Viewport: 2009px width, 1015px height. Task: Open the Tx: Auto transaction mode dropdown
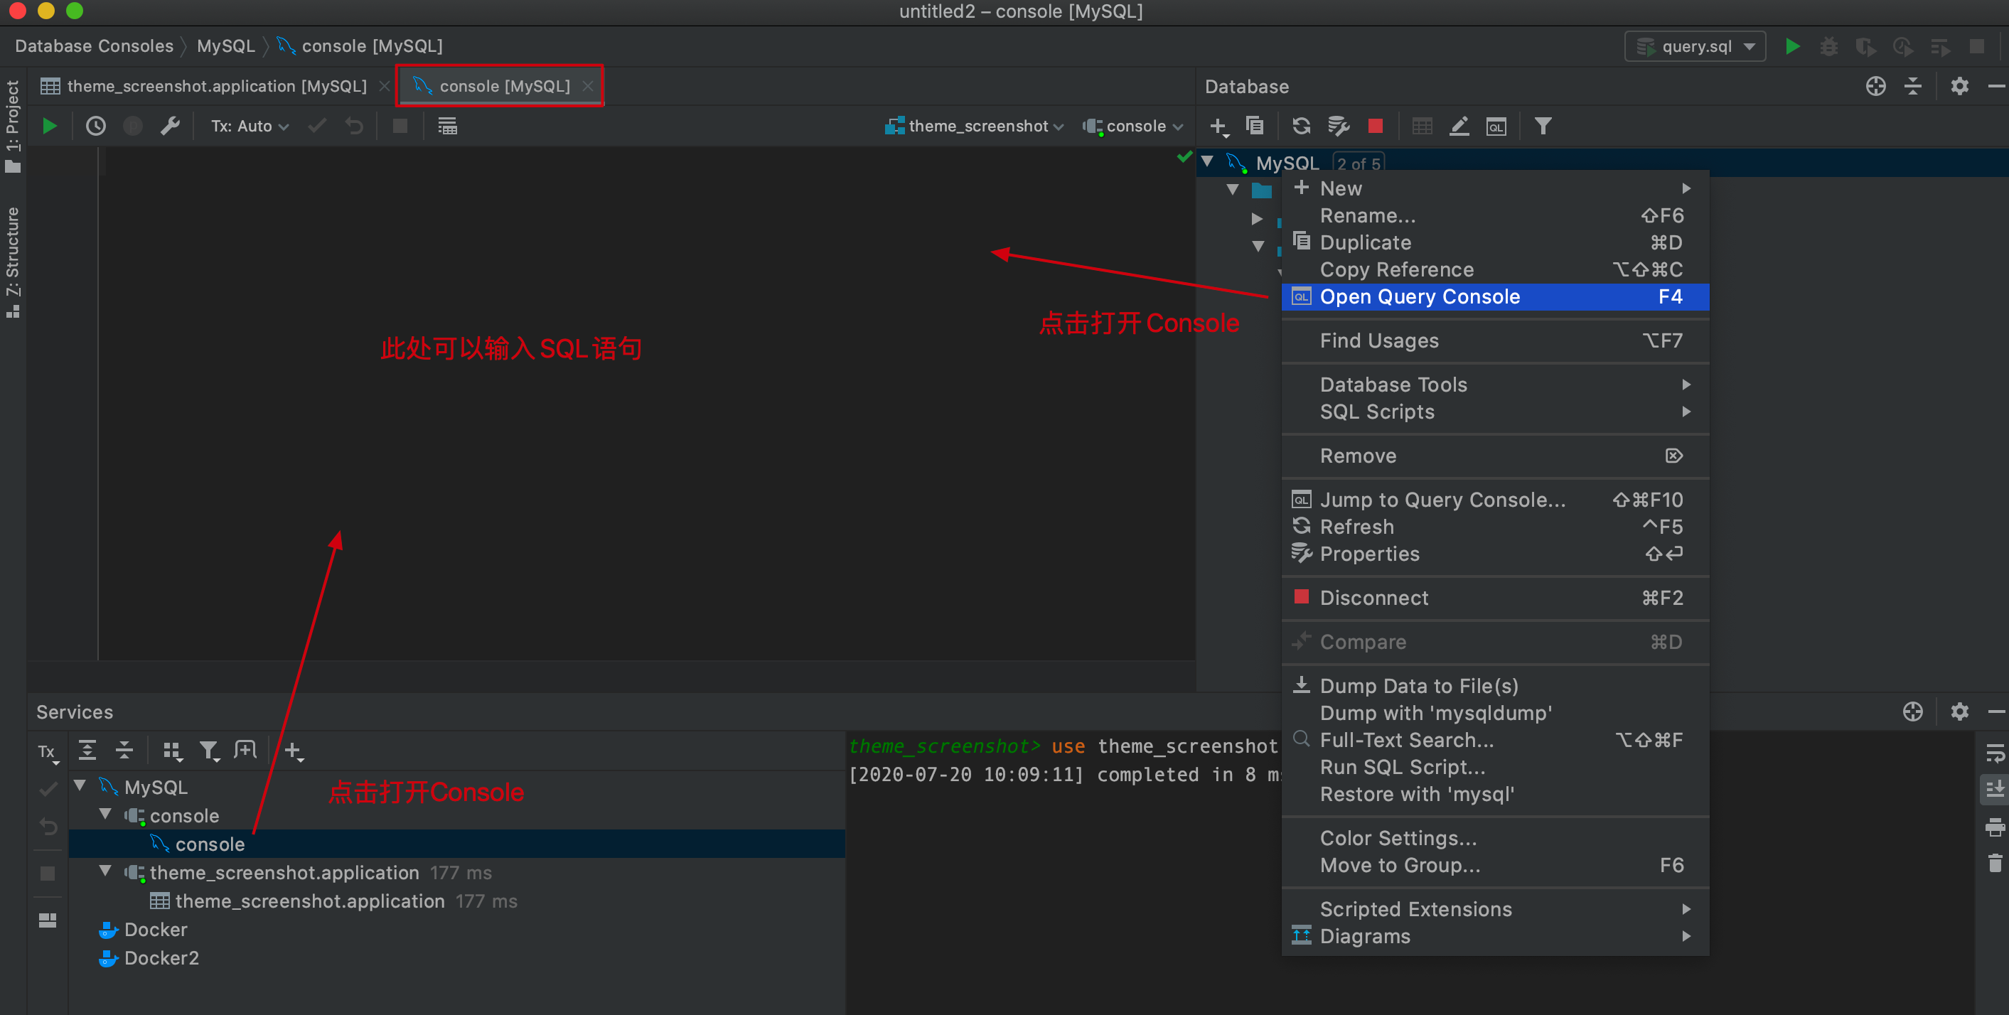(250, 127)
